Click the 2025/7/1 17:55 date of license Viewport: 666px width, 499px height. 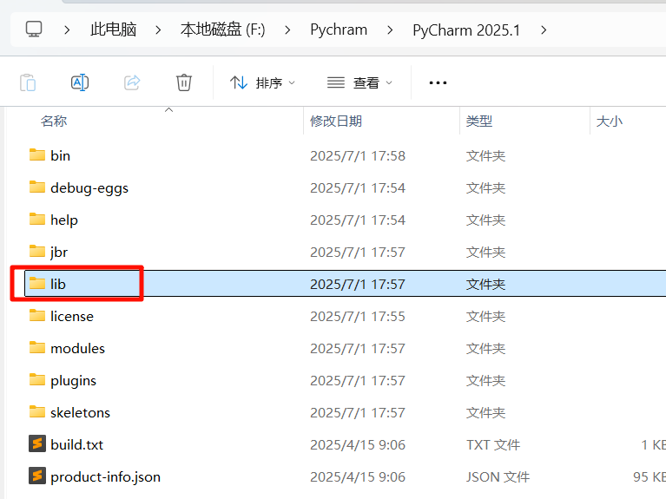pos(358,317)
